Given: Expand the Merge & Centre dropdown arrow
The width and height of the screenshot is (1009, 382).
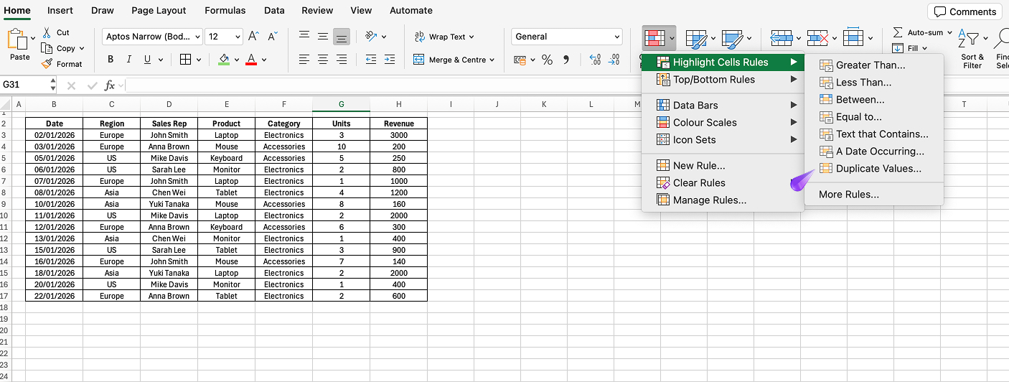Looking at the screenshot, I should click(492, 60).
